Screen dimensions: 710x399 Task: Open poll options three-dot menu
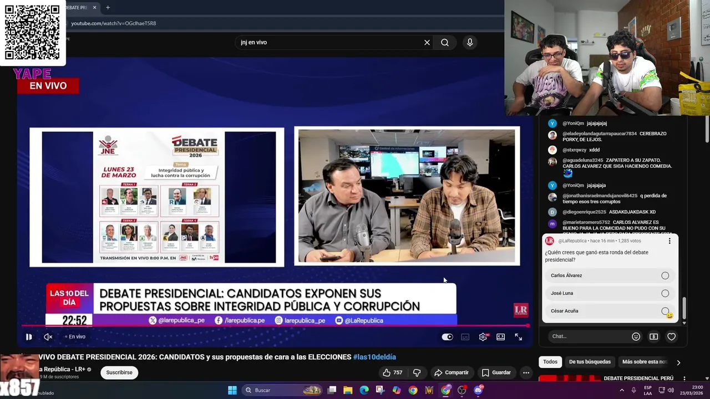(670, 241)
